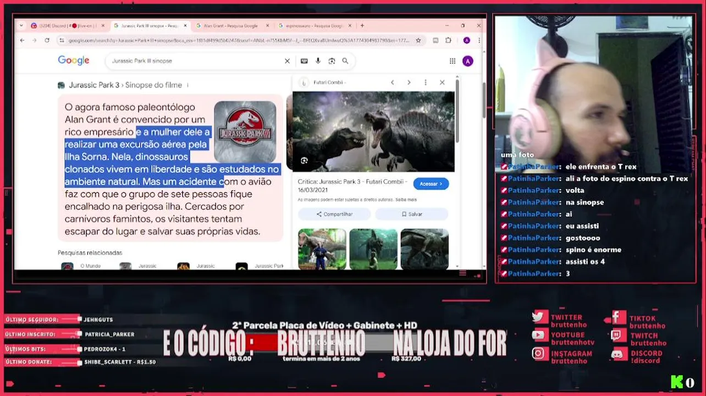706x396 pixels.
Task: Reload the page with the refresh icon
Action: 47,40
